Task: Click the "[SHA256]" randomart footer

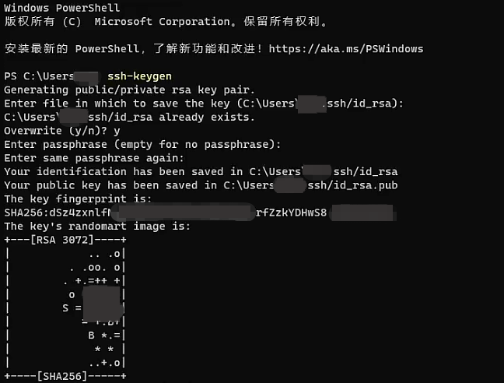Action: [62, 377]
